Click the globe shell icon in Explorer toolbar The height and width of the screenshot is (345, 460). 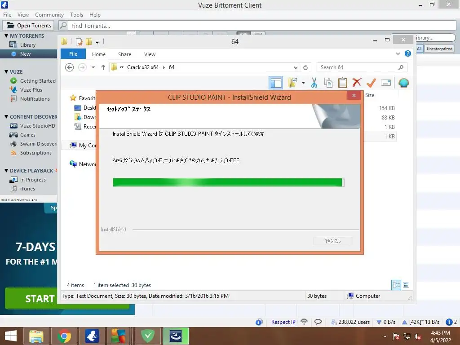tap(404, 83)
